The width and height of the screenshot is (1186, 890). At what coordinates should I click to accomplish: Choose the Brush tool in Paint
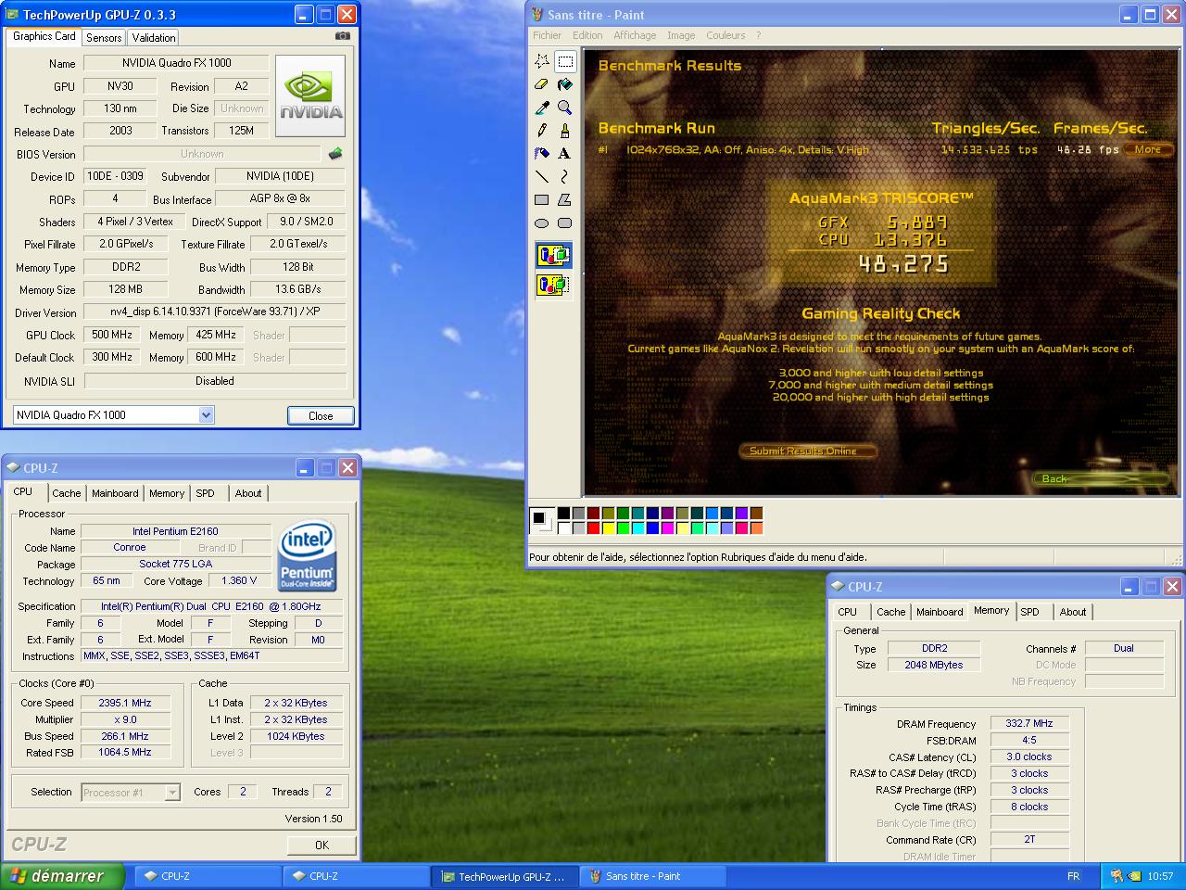point(565,131)
